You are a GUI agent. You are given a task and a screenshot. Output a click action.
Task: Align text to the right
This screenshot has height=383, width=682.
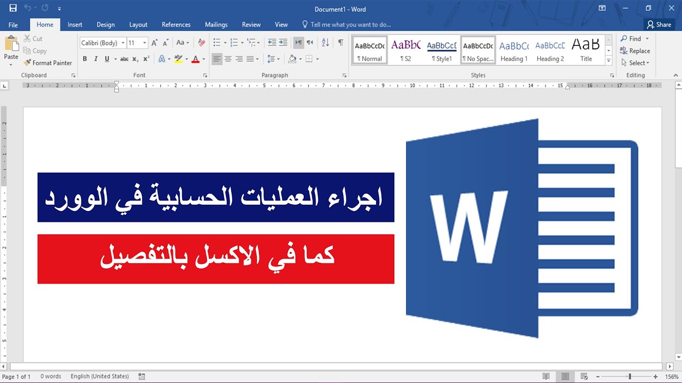239,59
